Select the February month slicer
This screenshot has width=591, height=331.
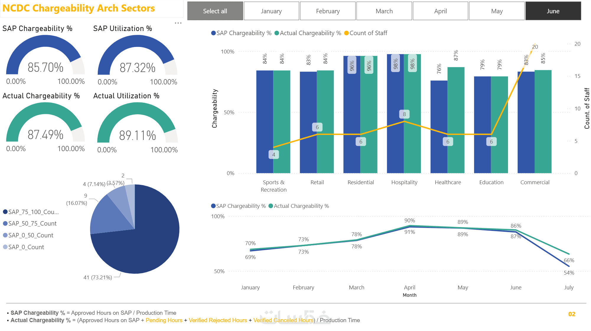(x=328, y=11)
